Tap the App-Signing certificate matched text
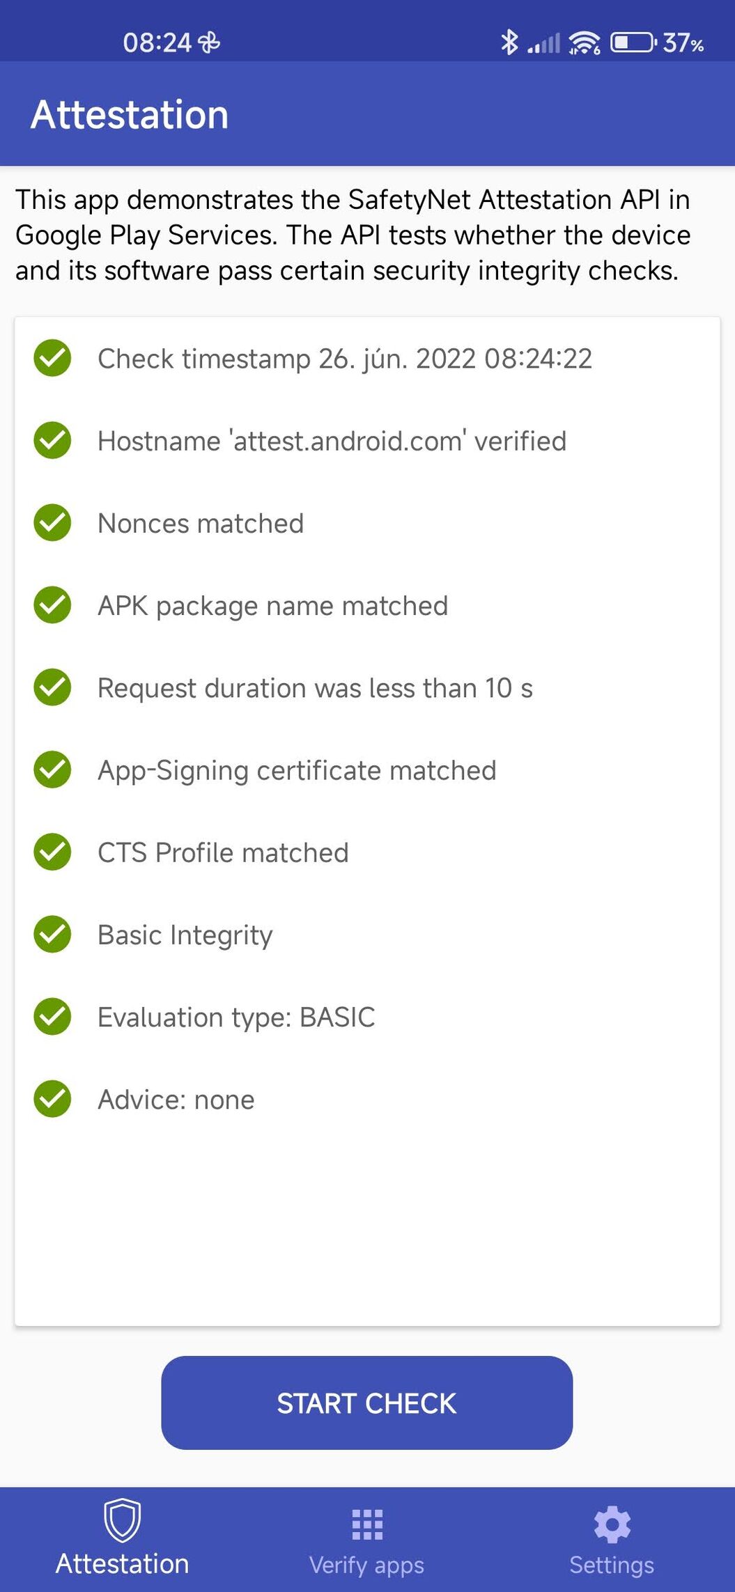Screen dimensions: 735x1592 297,770
